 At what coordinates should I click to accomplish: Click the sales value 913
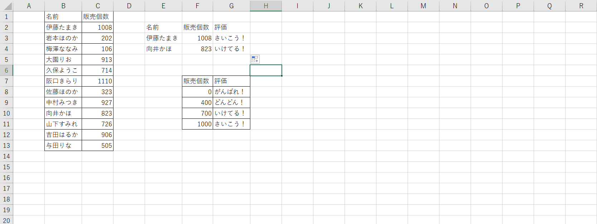(98, 60)
